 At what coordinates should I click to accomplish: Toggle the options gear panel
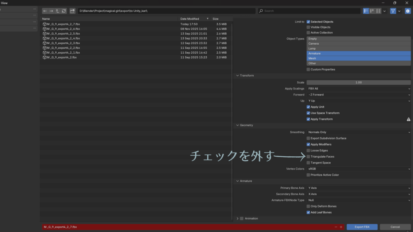coord(407,11)
